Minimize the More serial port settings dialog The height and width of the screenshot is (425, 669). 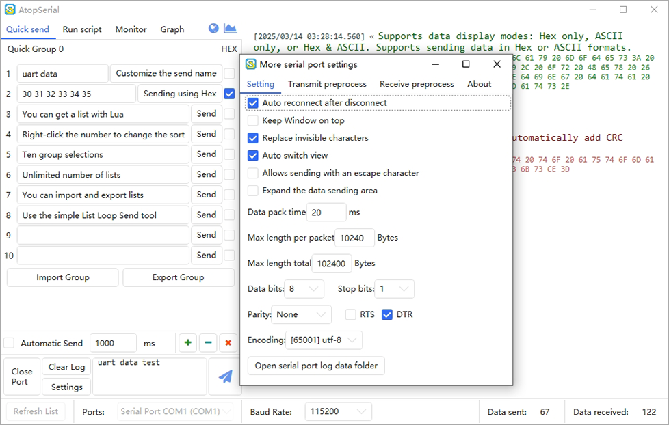(436, 64)
